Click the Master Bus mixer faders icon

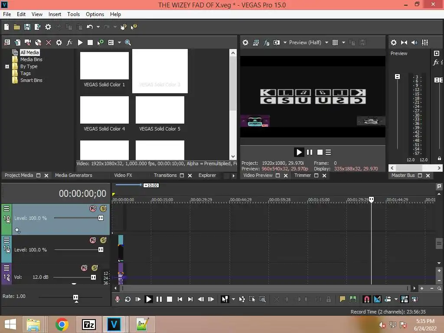[x=425, y=42]
